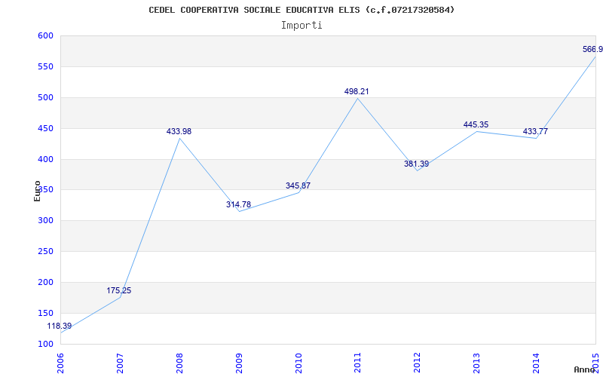This screenshot has width=603, height=377.
Task: Click the 450 y-axis tick label
Action: click(45, 128)
